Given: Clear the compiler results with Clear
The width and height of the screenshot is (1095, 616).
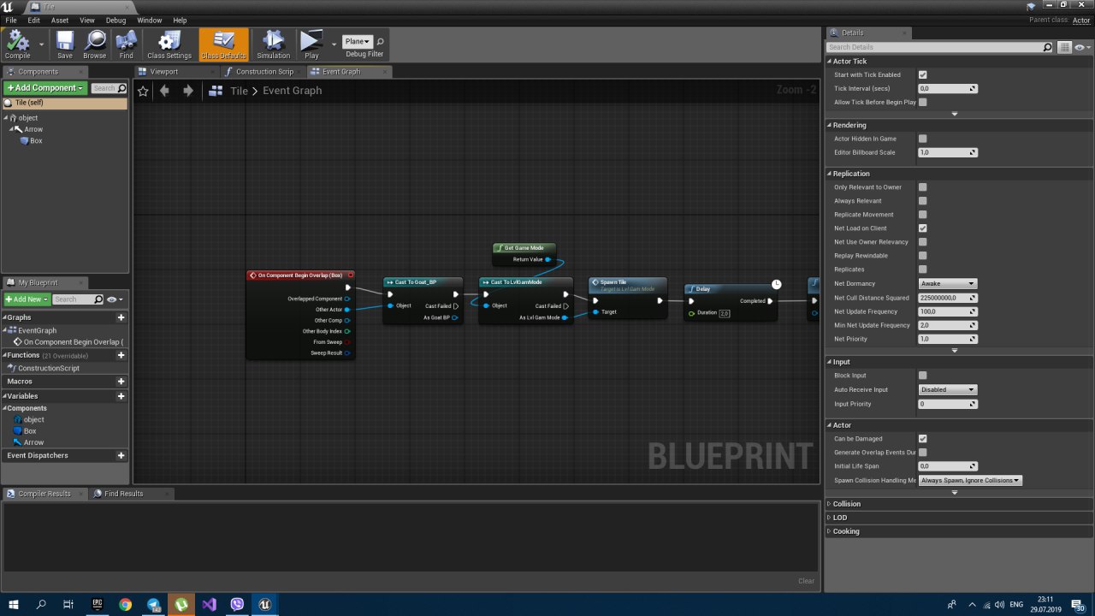Looking at the screenshot, I should coord(806,581).
